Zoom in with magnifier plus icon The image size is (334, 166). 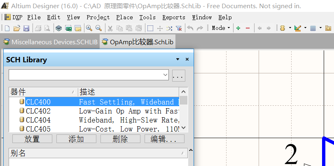pos(89,28)
